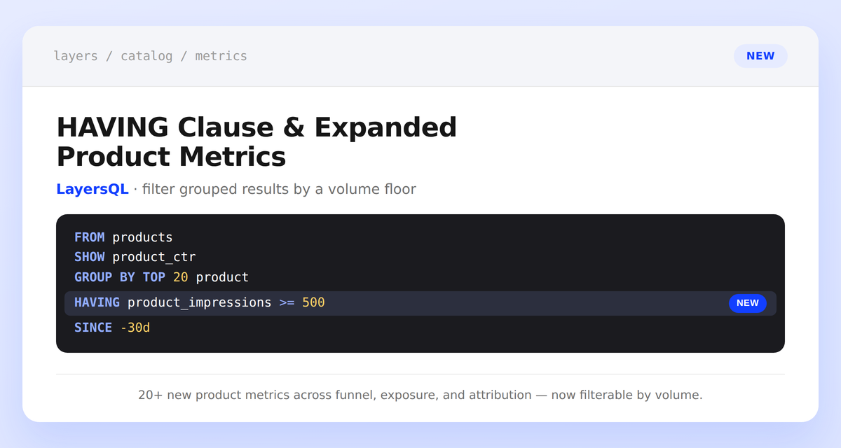The height and width of the screenshot is (448, 841).
Task: Click the NEW badge on the HAVING line
Action: click(x=748, y=303)
